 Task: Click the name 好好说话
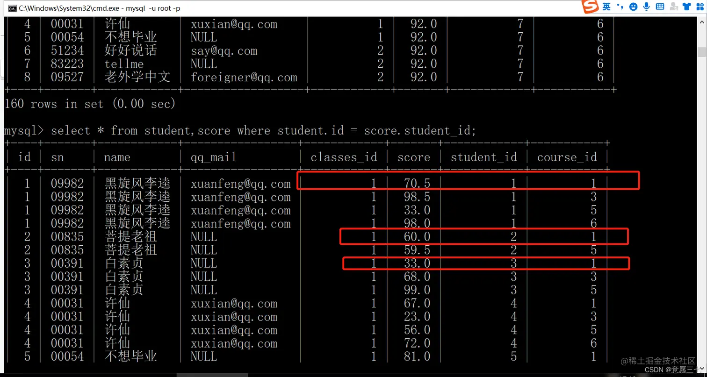point(130,50)
